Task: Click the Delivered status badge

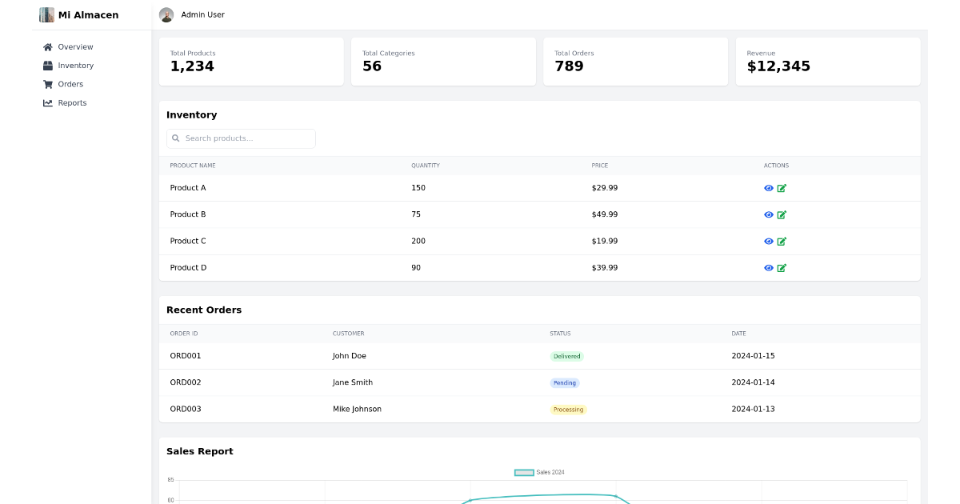Action: (x=566, y=356)
